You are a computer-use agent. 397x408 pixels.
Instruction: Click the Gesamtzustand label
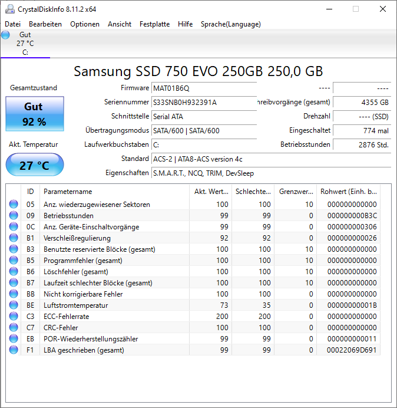[x=34, y=88]
